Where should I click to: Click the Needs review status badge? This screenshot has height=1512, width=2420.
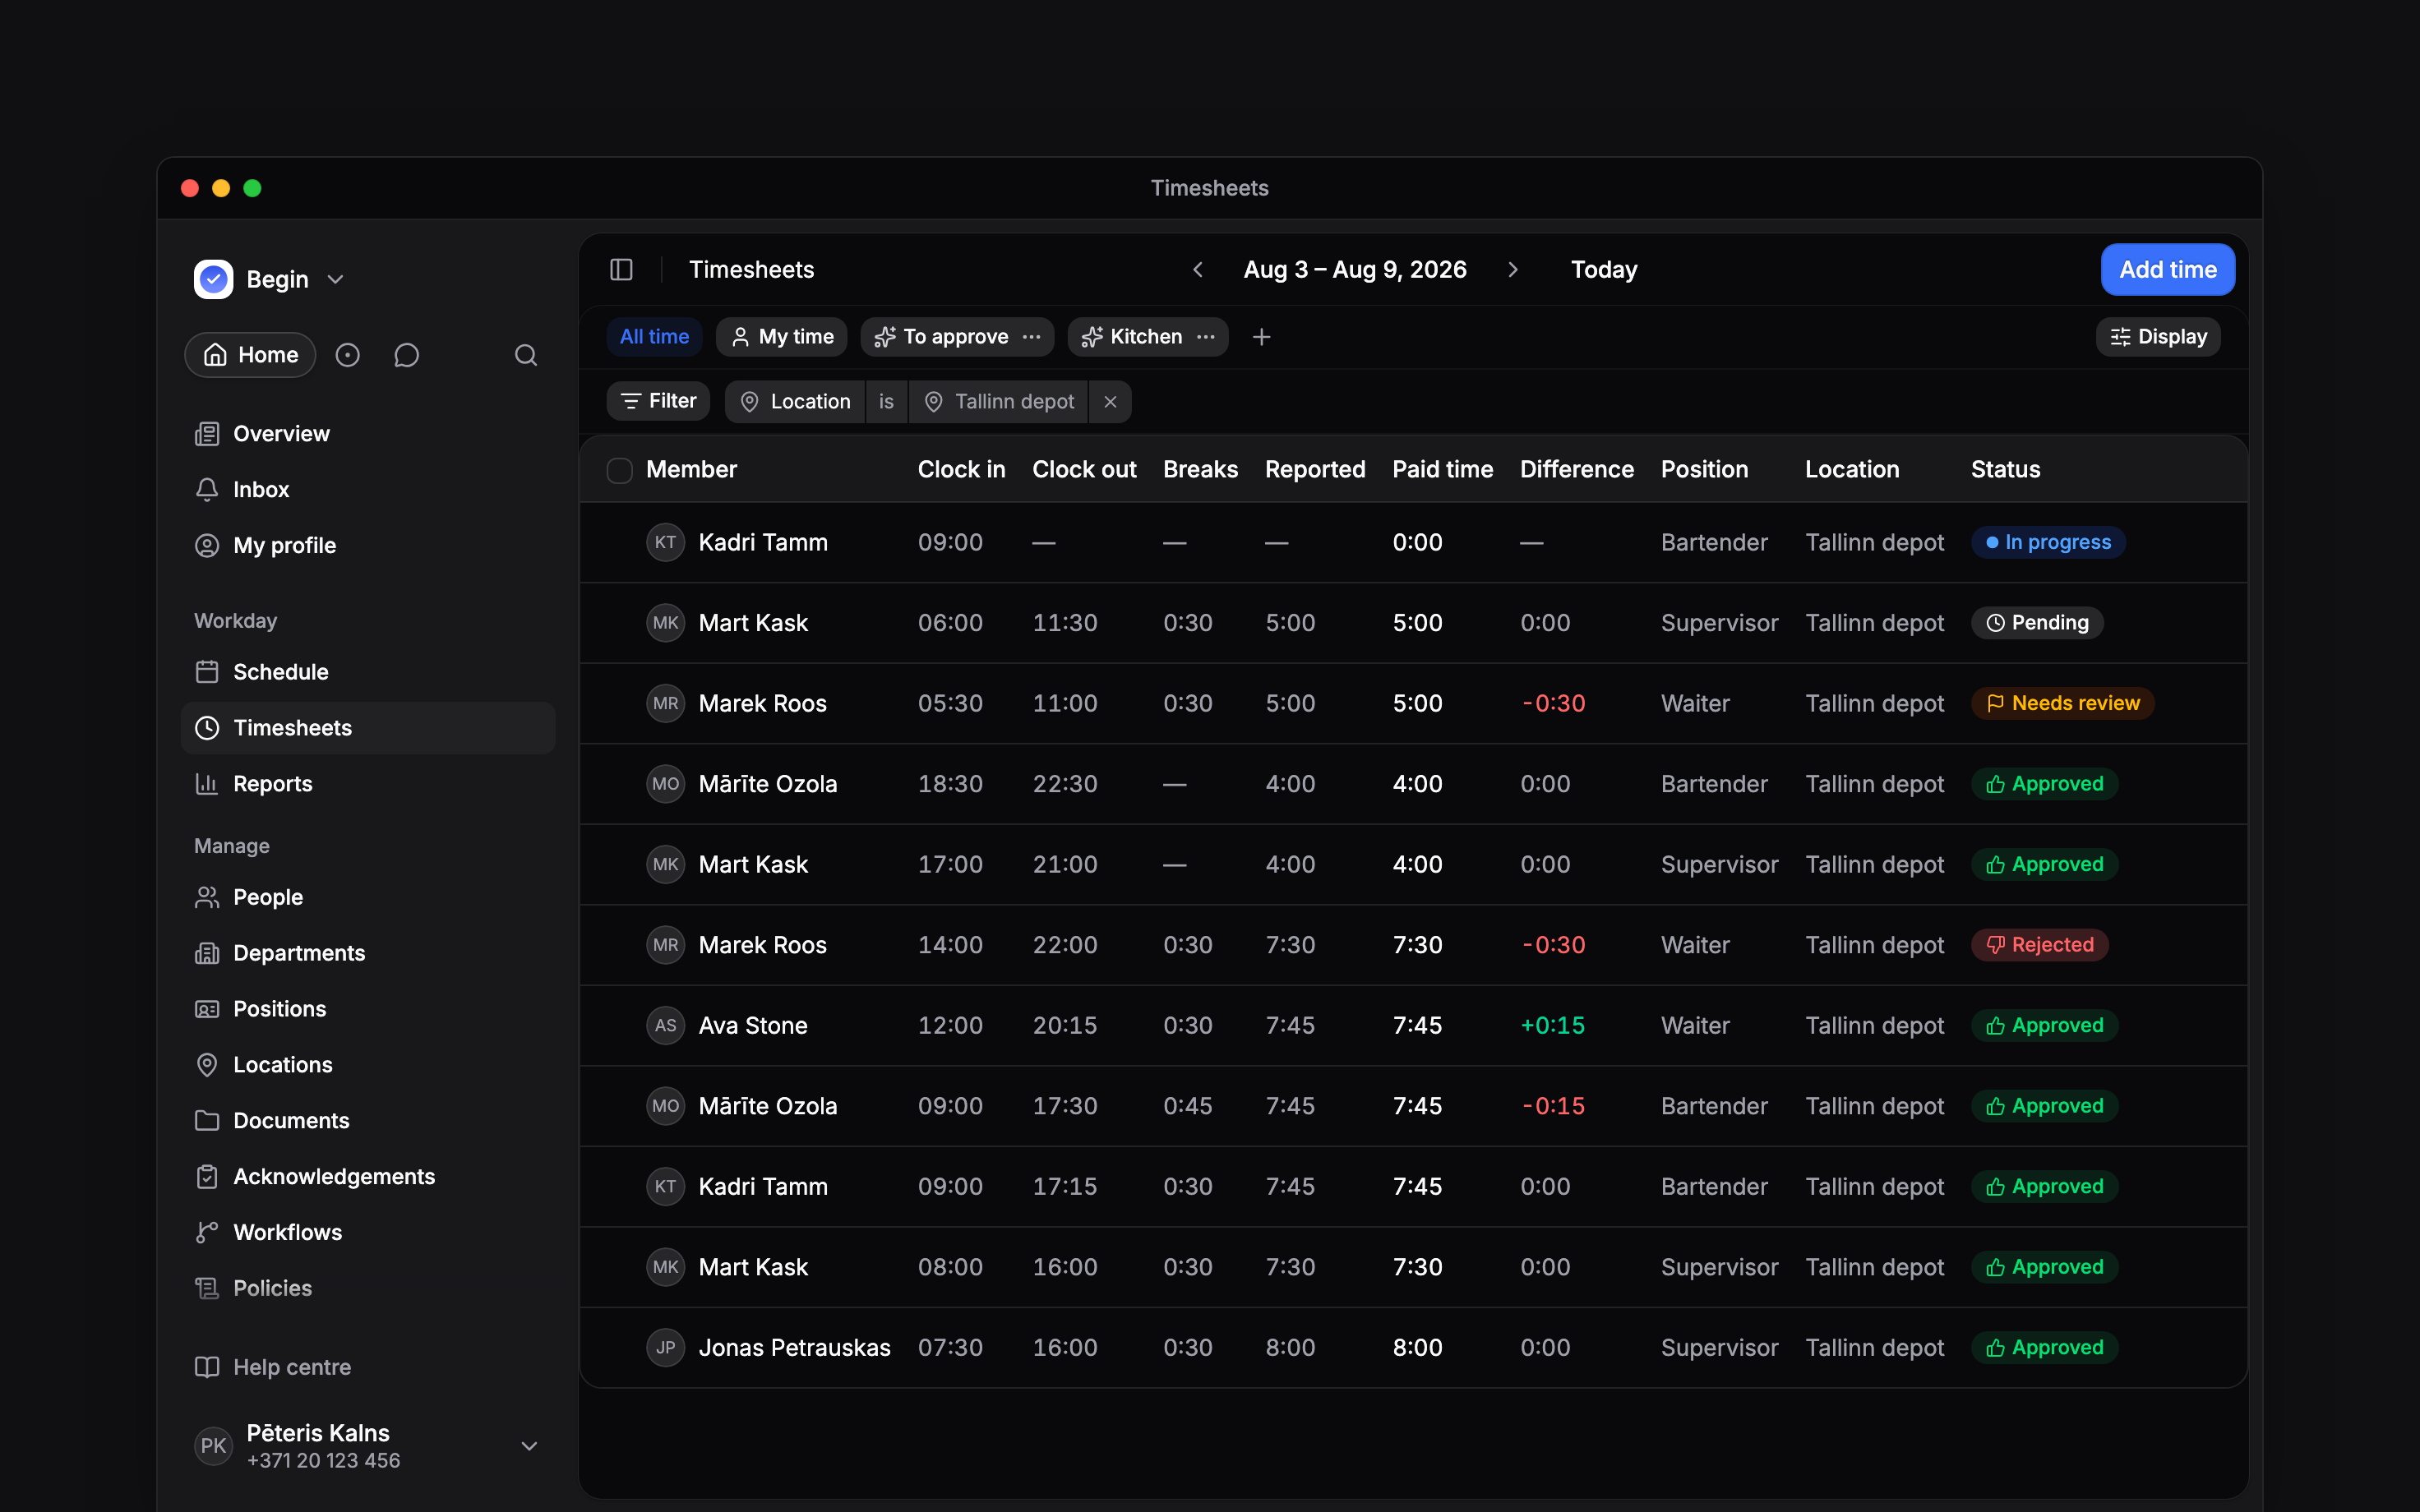point(2063,704)
